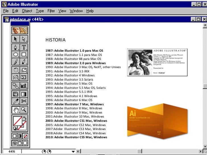The width and height of the screenshot is (207, 155).
Task: Click the interface.ai document icon
Action: coord(6,20)
